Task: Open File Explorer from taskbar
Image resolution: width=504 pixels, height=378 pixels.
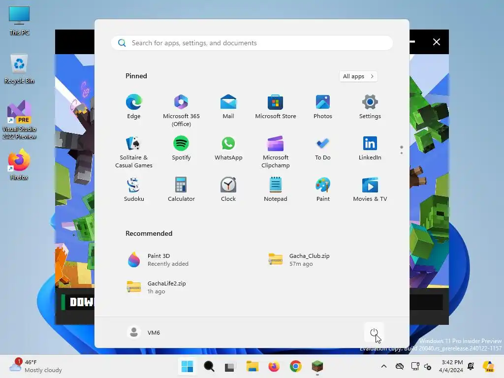Action: point(252,366)
